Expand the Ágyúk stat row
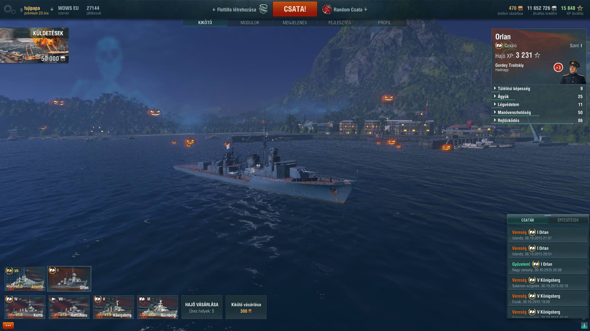Viewport: 590px width, 331px height. [x=539, y=97]
